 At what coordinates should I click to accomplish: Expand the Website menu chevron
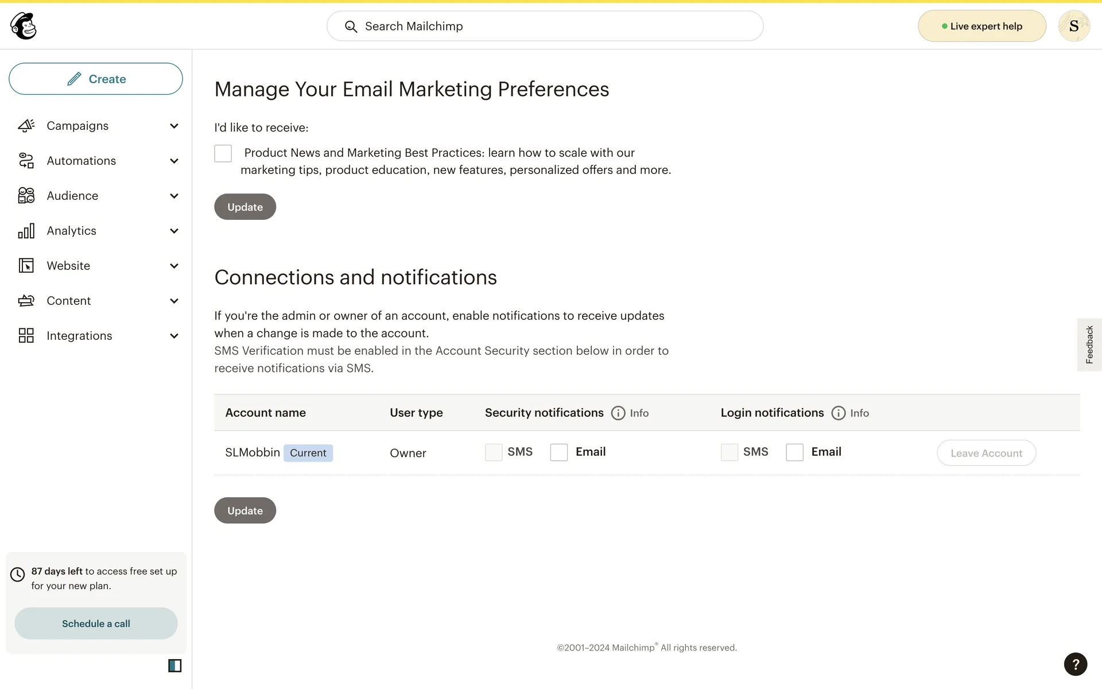[x=174, y=266]
